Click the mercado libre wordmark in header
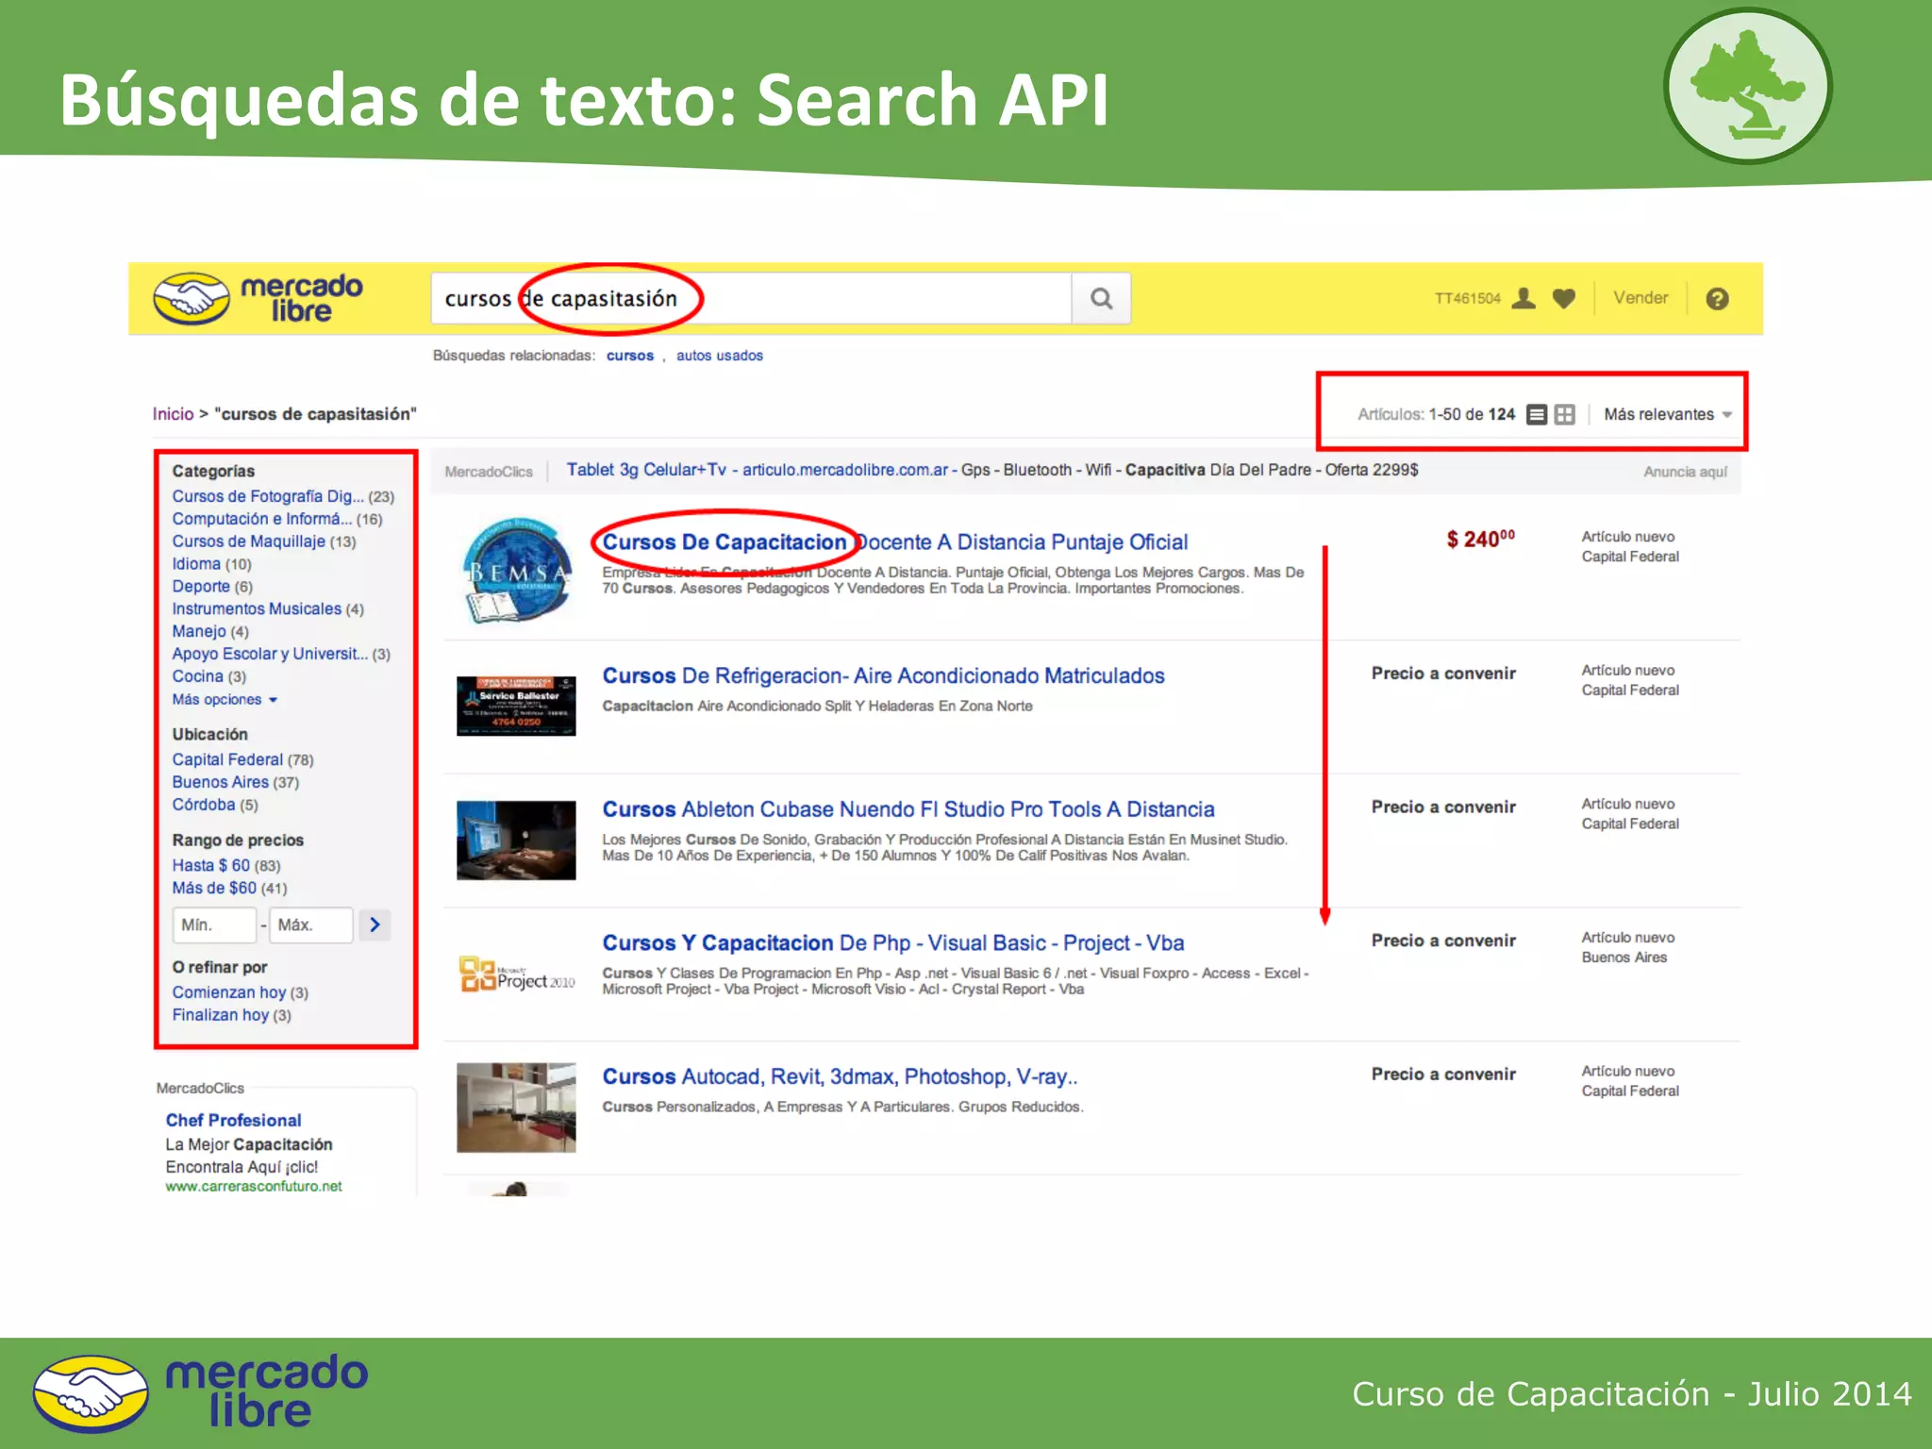 coord(302,298)
